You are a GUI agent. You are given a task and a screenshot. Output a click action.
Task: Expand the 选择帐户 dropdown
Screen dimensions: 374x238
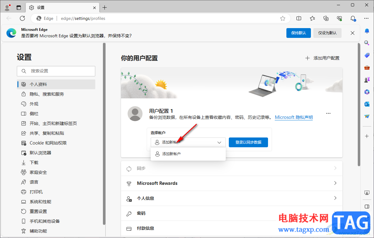pyautogui.click(x=188, y=142)
